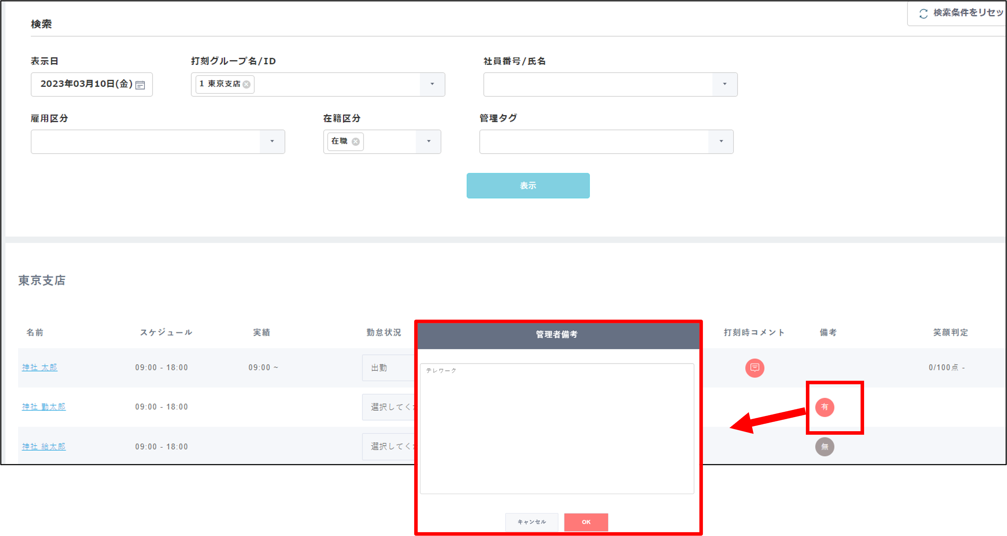Click the gray 無 remark badge
The image size is (1007, 536).
click(x=825, y=446)
